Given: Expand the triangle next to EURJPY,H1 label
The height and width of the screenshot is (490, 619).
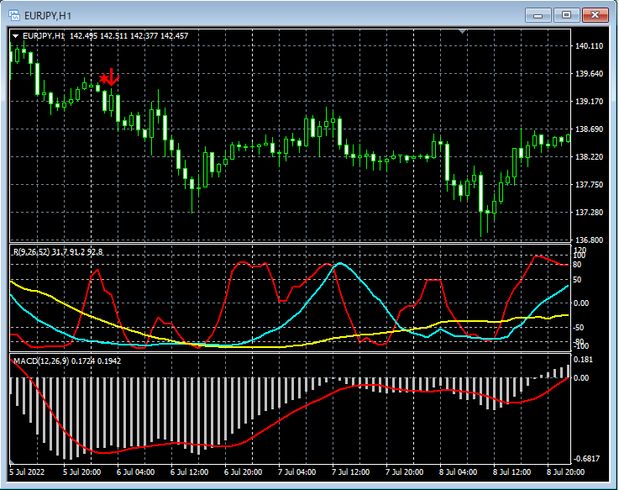Looking at the screenshot, I should tap(15, 36).
